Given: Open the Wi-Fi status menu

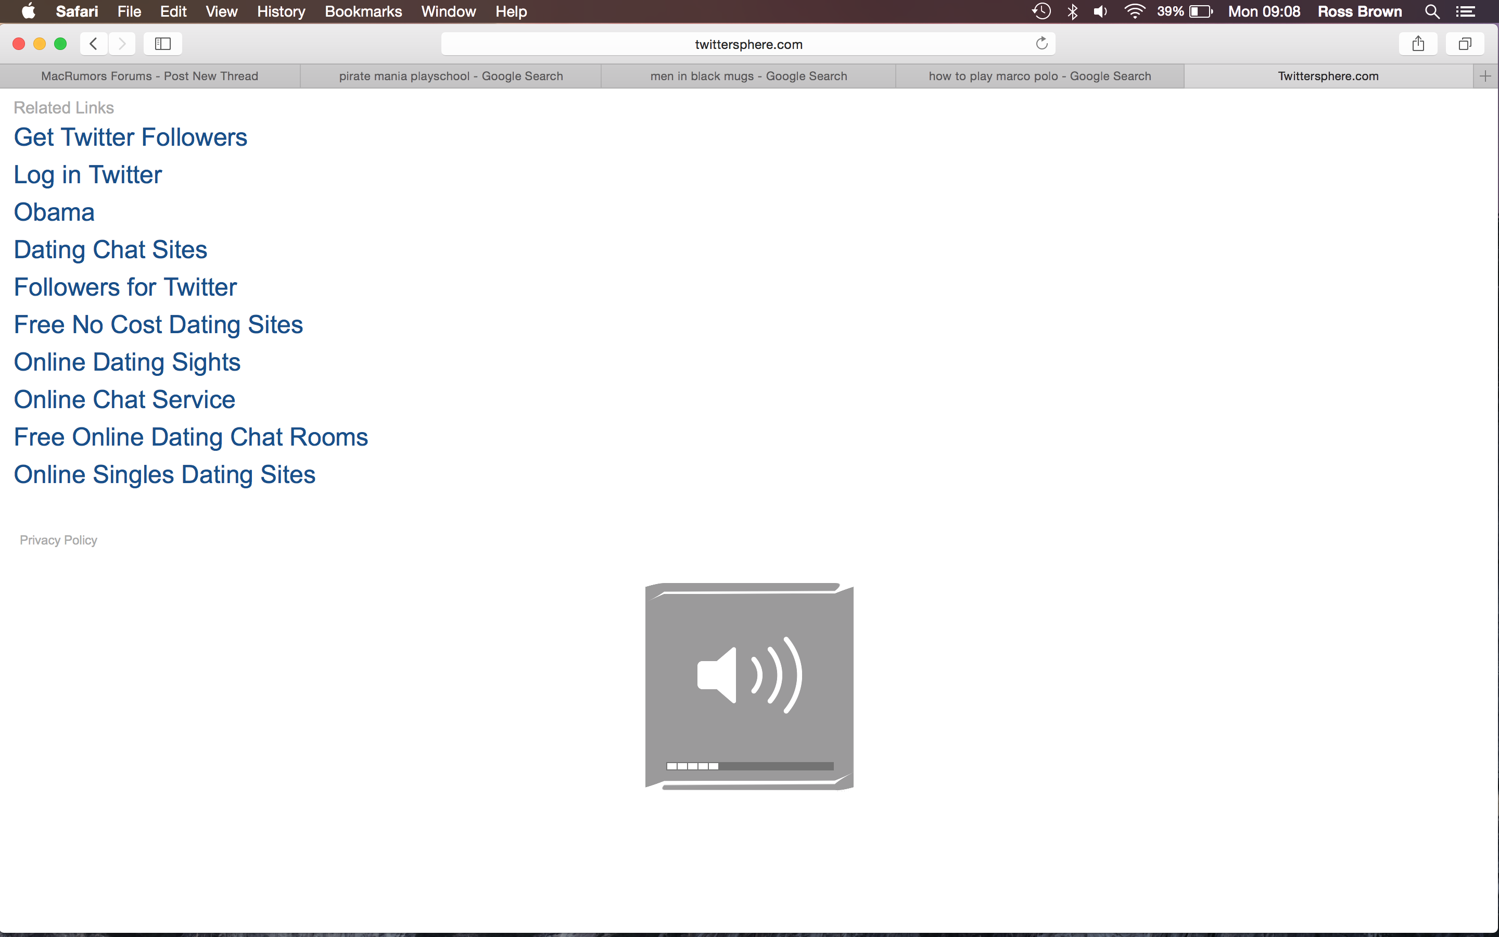Looking at the screenshot, I should [1135, 11].
